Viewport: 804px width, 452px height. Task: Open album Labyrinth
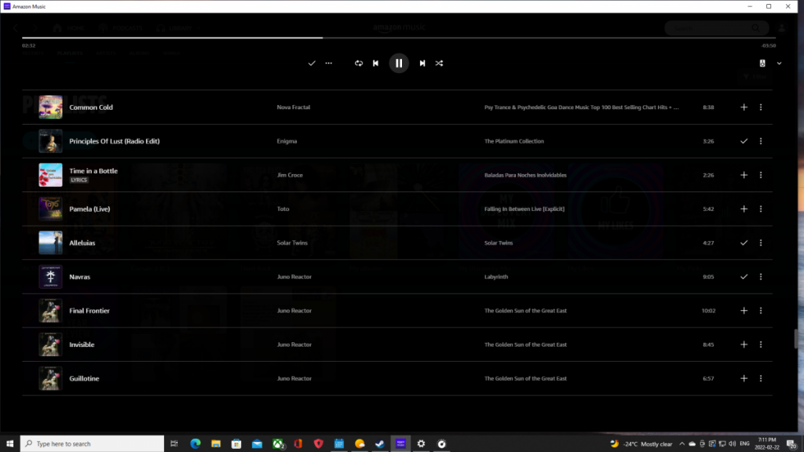(x=496, y=277)
